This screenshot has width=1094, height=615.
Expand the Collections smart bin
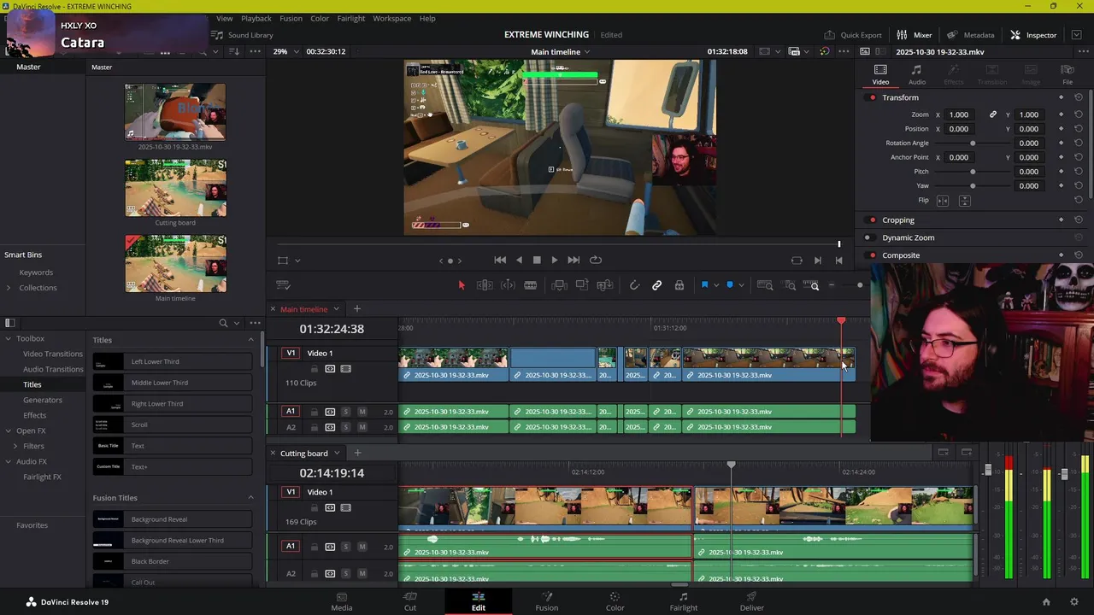click(x=9, y=288)
